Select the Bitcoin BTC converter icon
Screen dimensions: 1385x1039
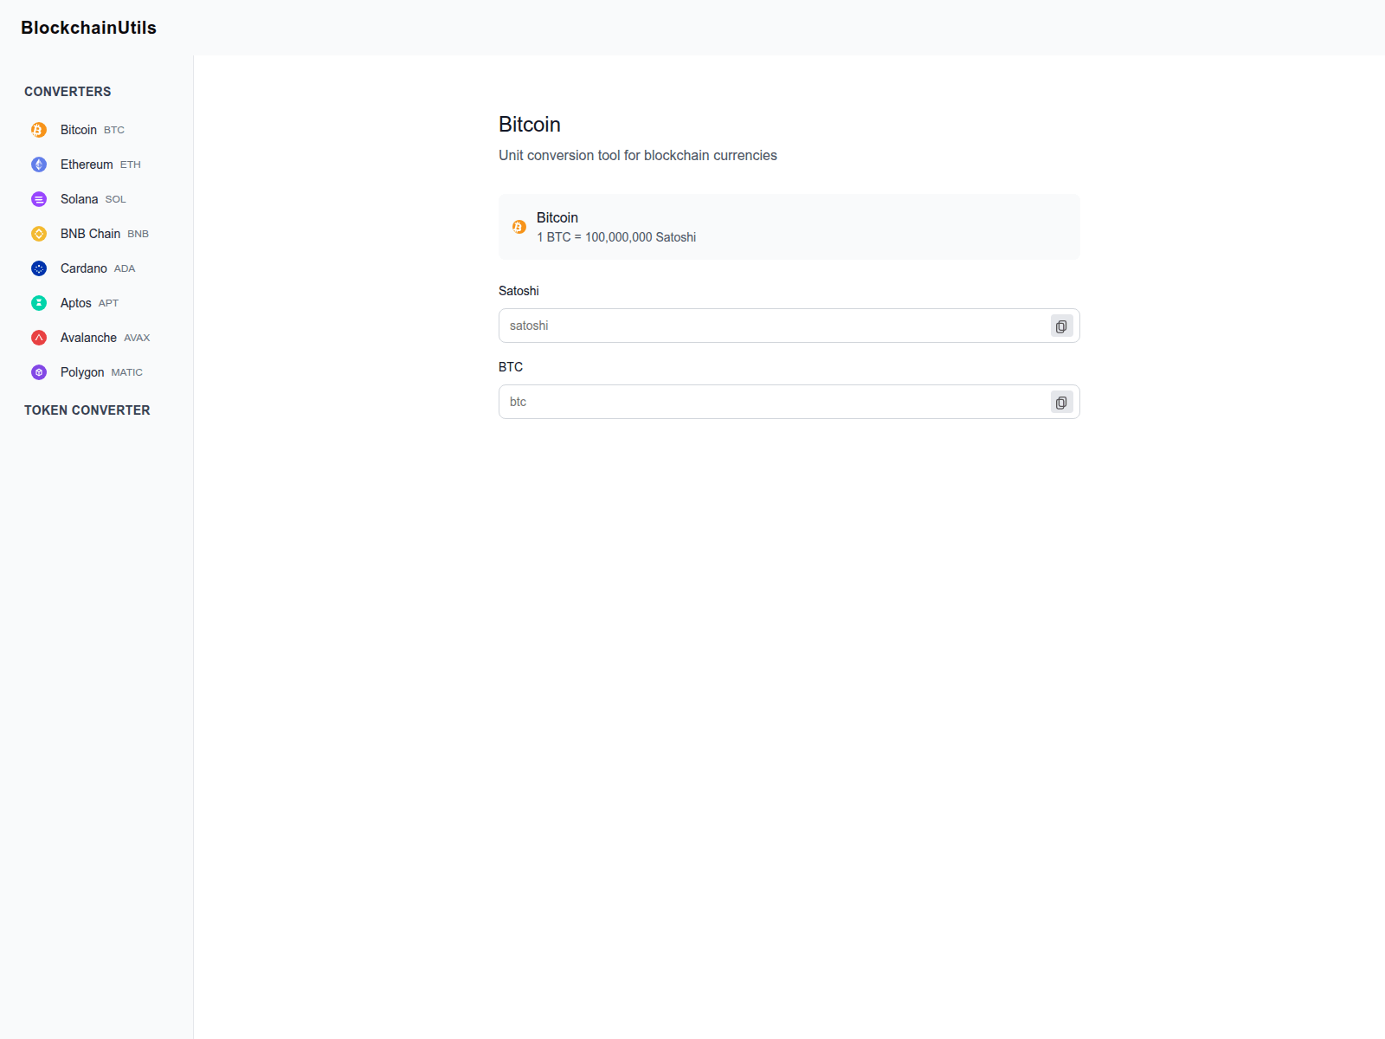coord(38,129)
